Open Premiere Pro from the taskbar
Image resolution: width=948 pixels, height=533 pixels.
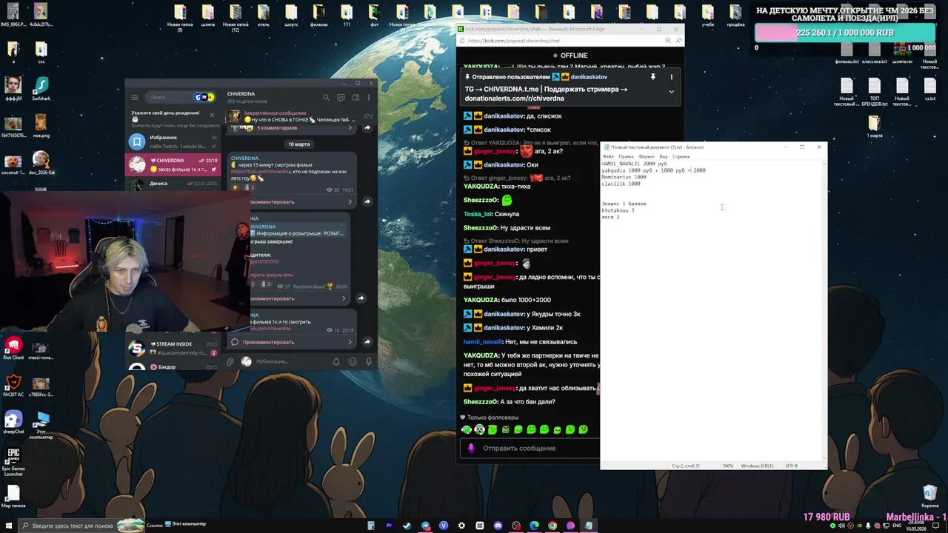(x=389, y=526)
